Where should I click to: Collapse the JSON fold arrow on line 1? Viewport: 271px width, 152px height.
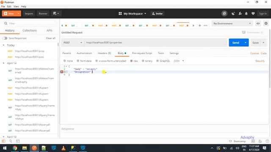(x=66, y=66)
